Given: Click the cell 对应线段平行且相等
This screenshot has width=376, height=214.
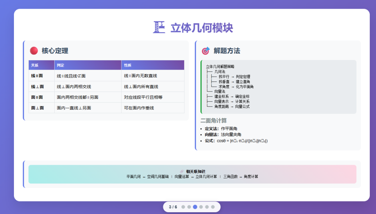Looking at the screenshot, I should pos(153,97).
